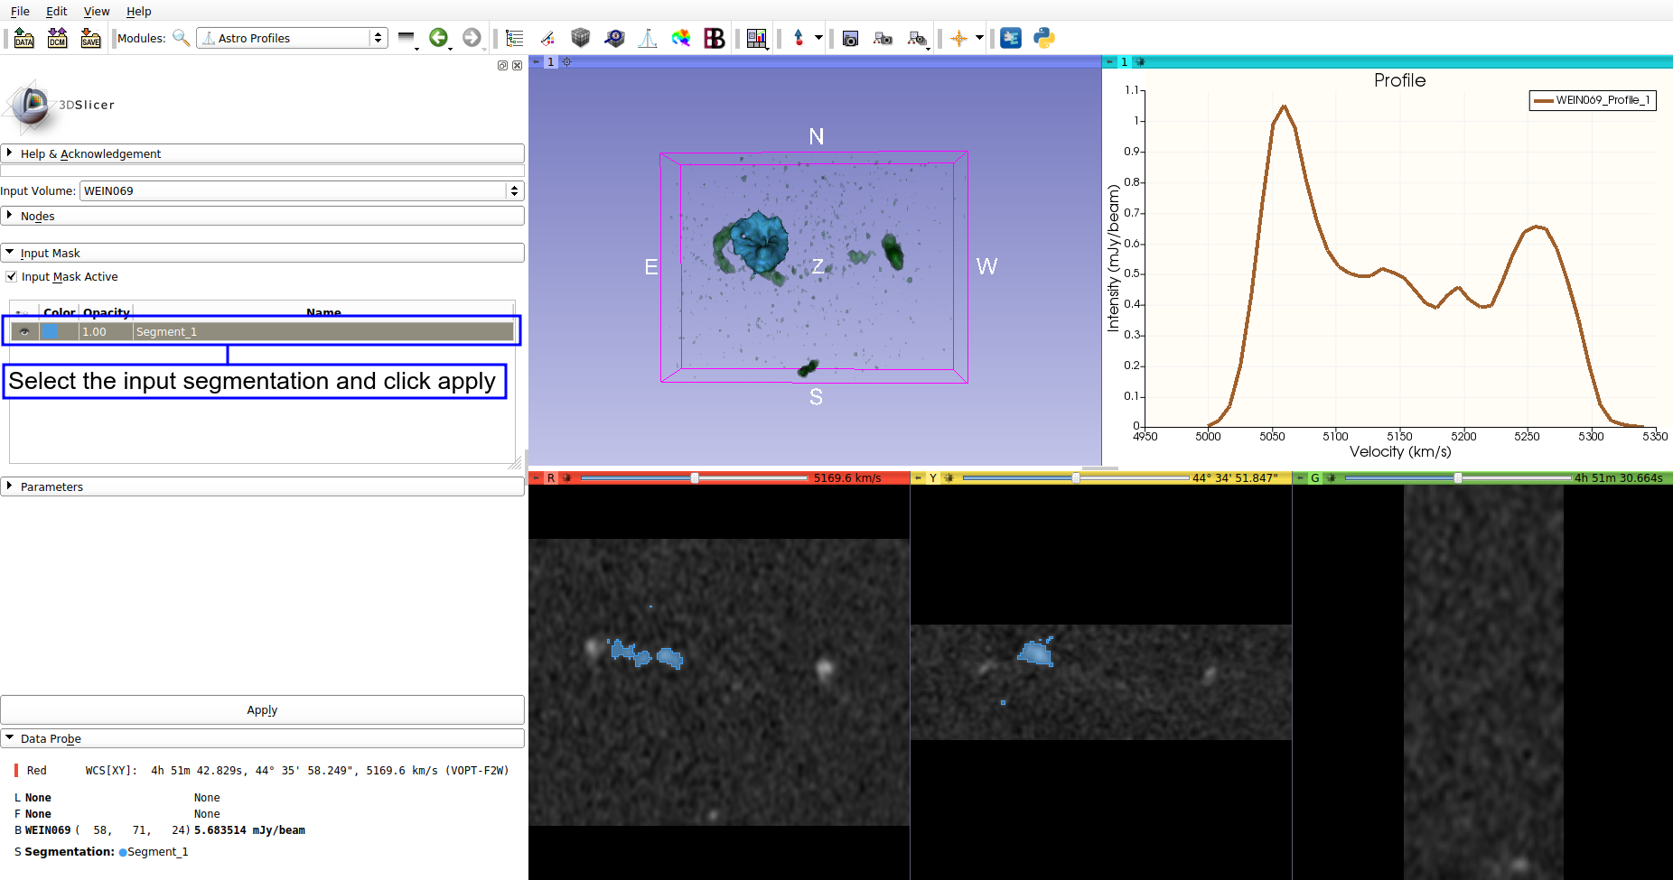
Task: Open the Data module icon in the toolbar
Action: [x=515, y=38]
